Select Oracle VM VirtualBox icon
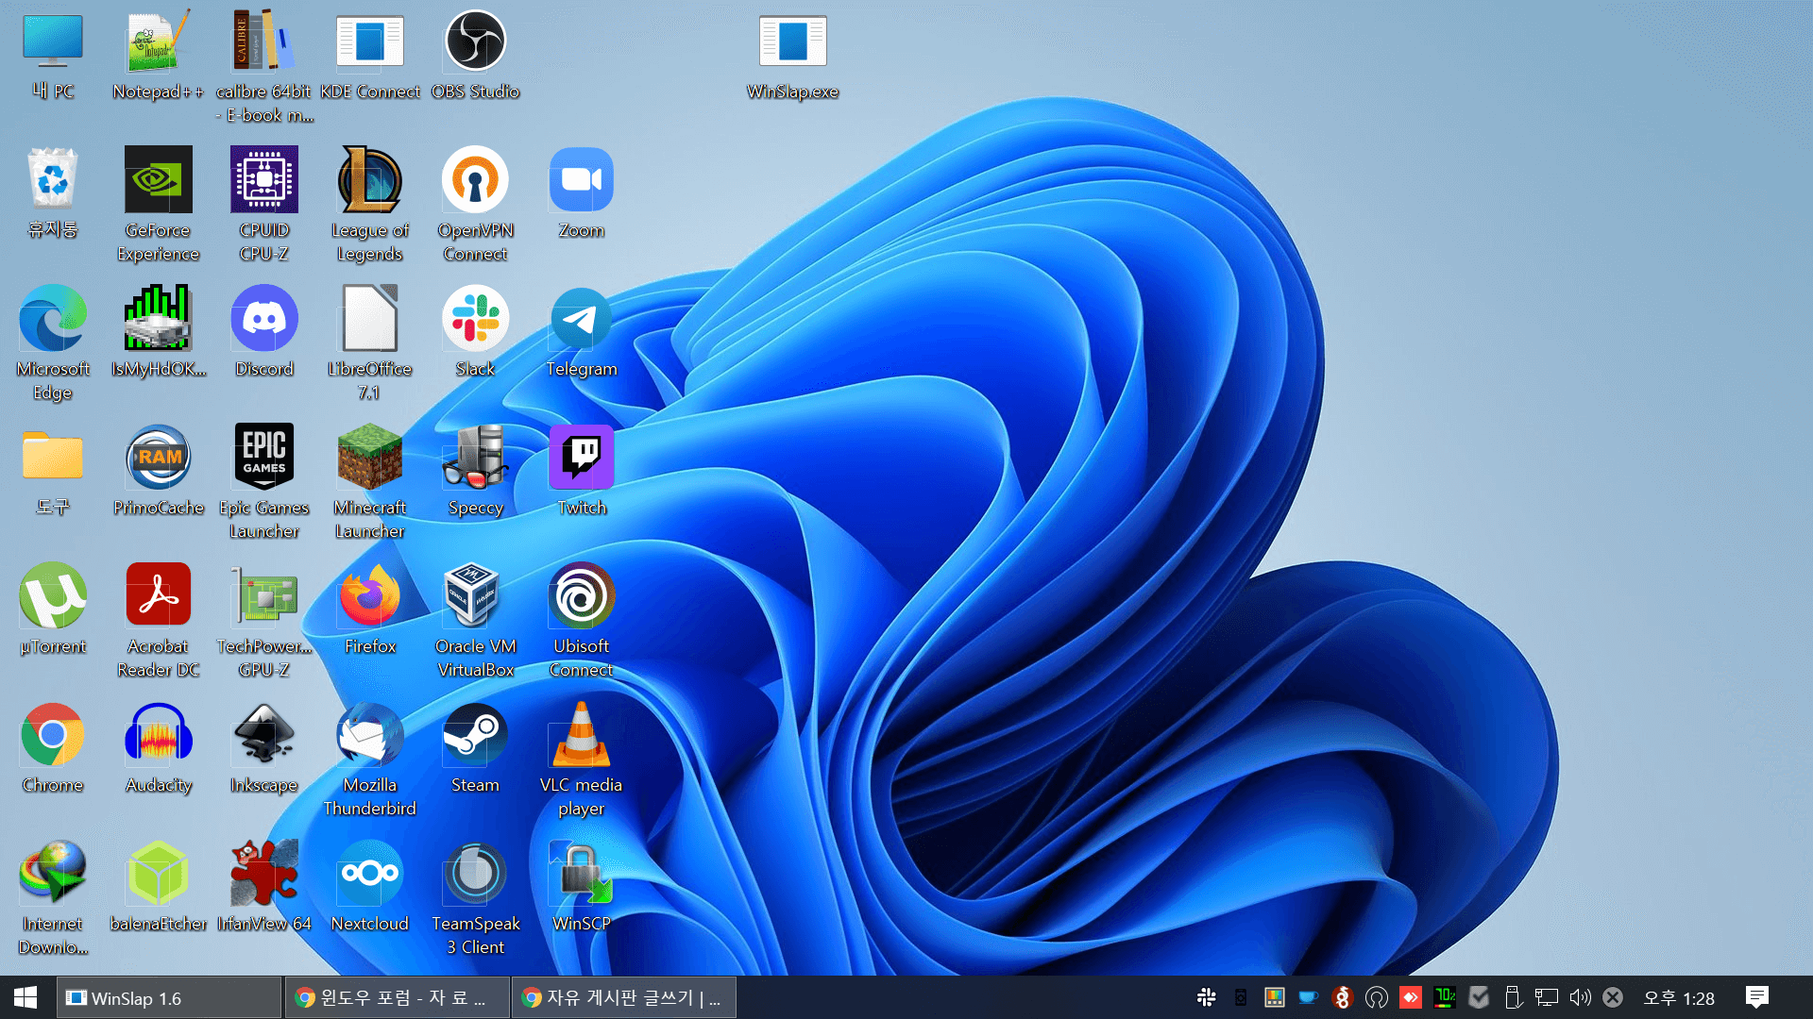 pyautogui.click(x=476, y=620)
